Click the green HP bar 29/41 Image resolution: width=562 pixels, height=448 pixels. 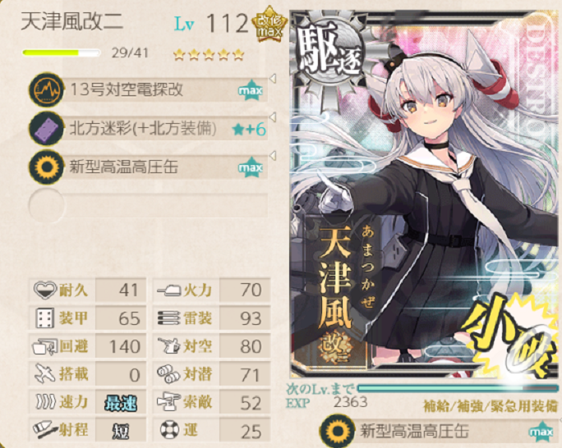(x=62, y=53)
